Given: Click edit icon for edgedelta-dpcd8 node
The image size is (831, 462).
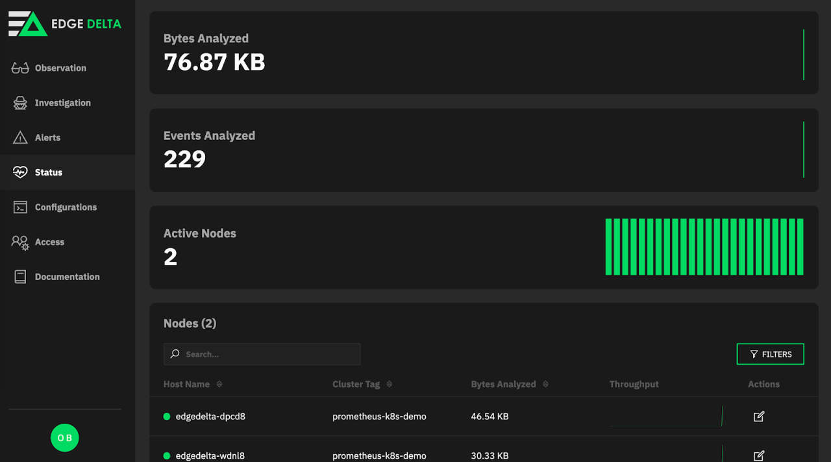Looking at the screenshot, I should pyautogui.click(x=758, y=417).
